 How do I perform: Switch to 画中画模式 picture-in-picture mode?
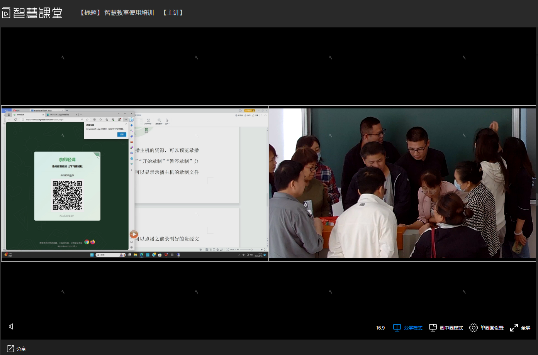(x=446, y=328)
